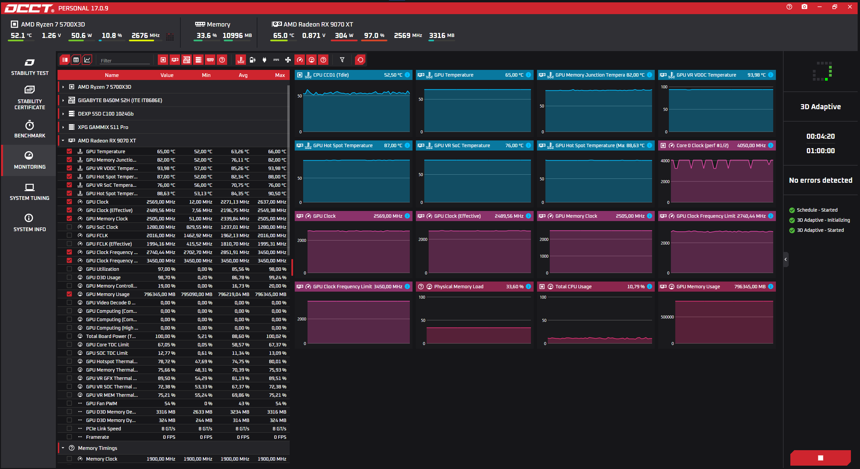Toggle the temperature sensors filter icon
This screenshot has width=860, height=469.
coord(241,60)
